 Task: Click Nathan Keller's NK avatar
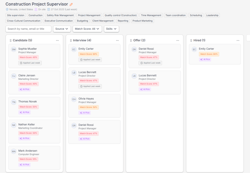point(14,125)
